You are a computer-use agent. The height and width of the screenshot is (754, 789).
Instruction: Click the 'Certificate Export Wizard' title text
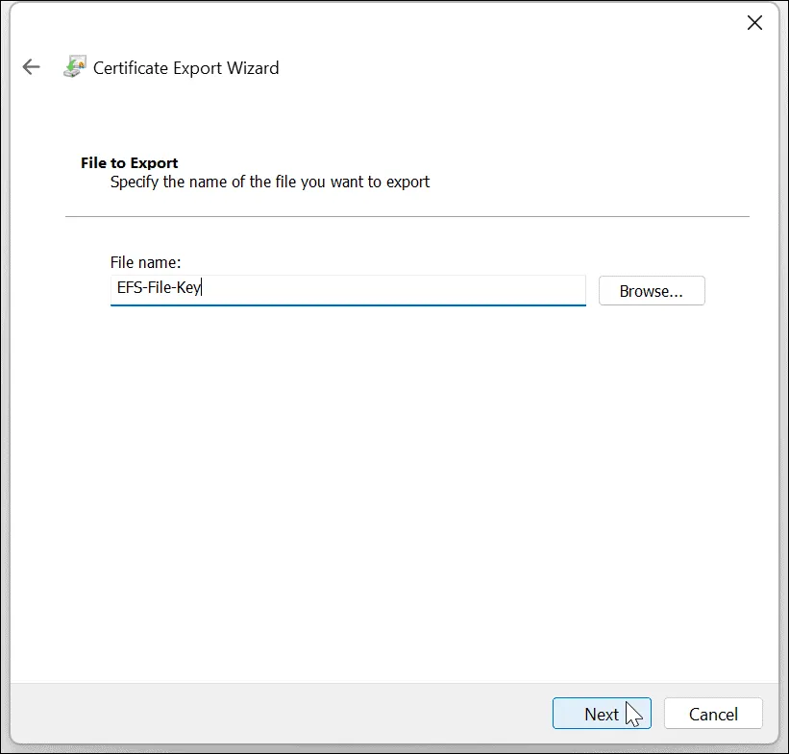pos(185,68)
